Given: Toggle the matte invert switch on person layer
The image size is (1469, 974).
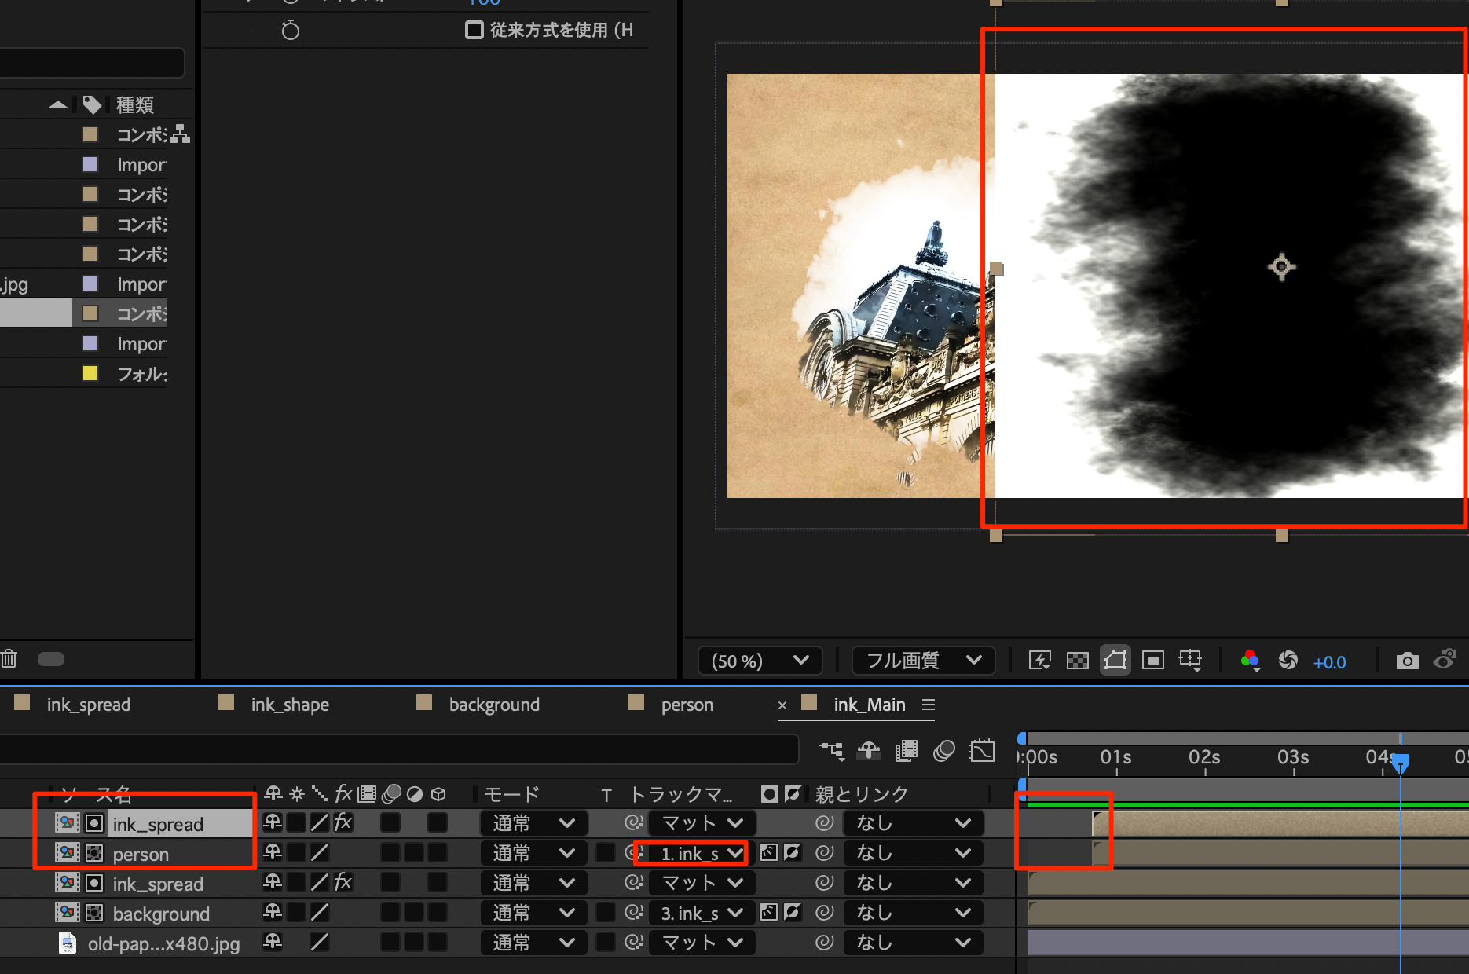Looking at the screenshot, I should pyautogui.click(x=793, y=853).
